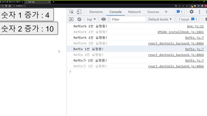
Task: Open react_devtools_backend link on RefExrk 2번 row
Action: pos(176,43)
